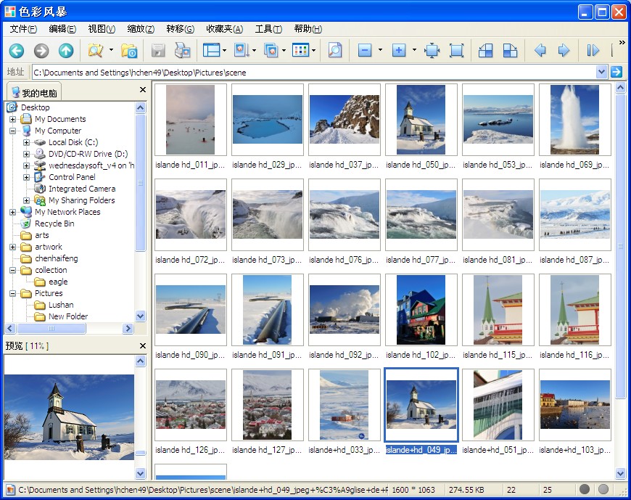
Task: Close the preview panel
Action: point(143,346)
